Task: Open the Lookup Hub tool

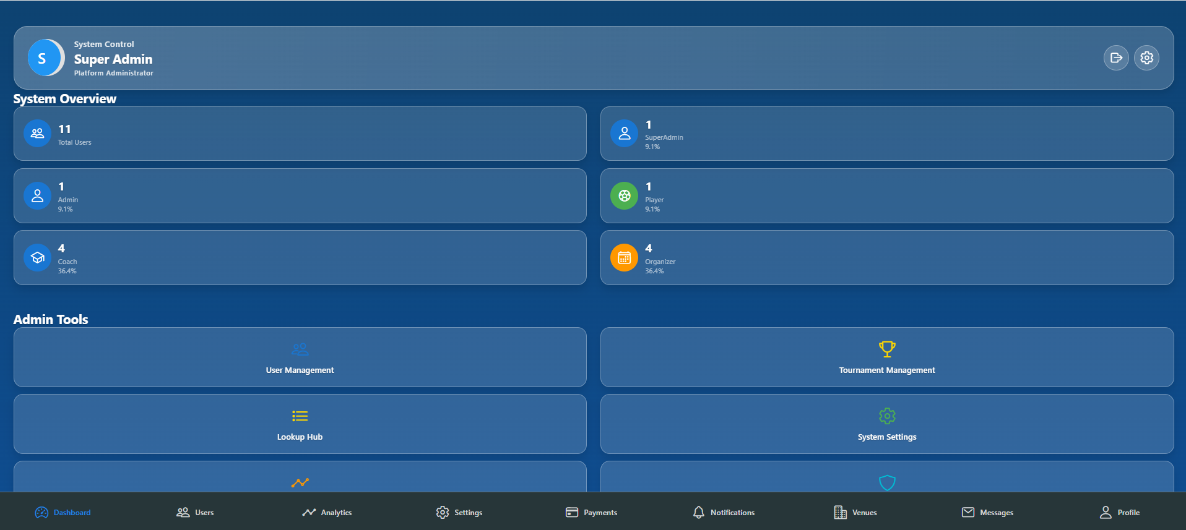Action: click(300, 424)
